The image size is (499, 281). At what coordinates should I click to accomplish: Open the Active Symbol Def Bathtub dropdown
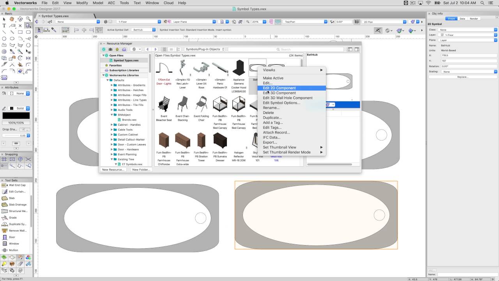pos(143,30)
